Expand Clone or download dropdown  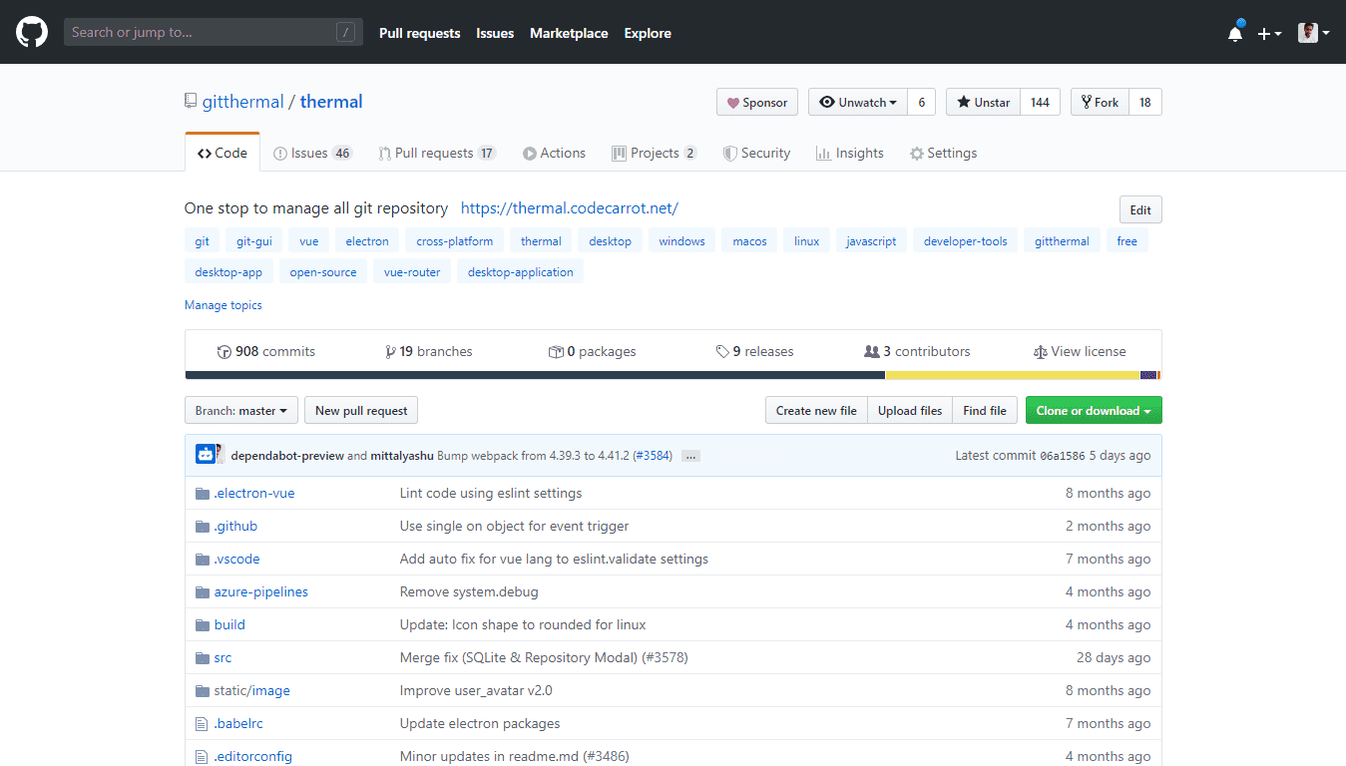coord(1094,411)
